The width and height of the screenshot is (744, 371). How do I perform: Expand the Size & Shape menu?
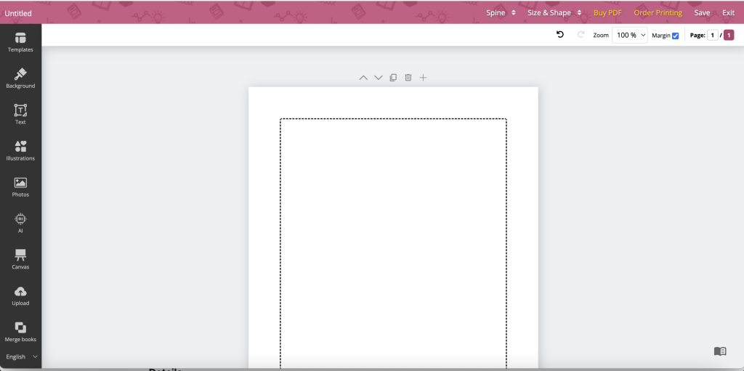pos(554,13)
